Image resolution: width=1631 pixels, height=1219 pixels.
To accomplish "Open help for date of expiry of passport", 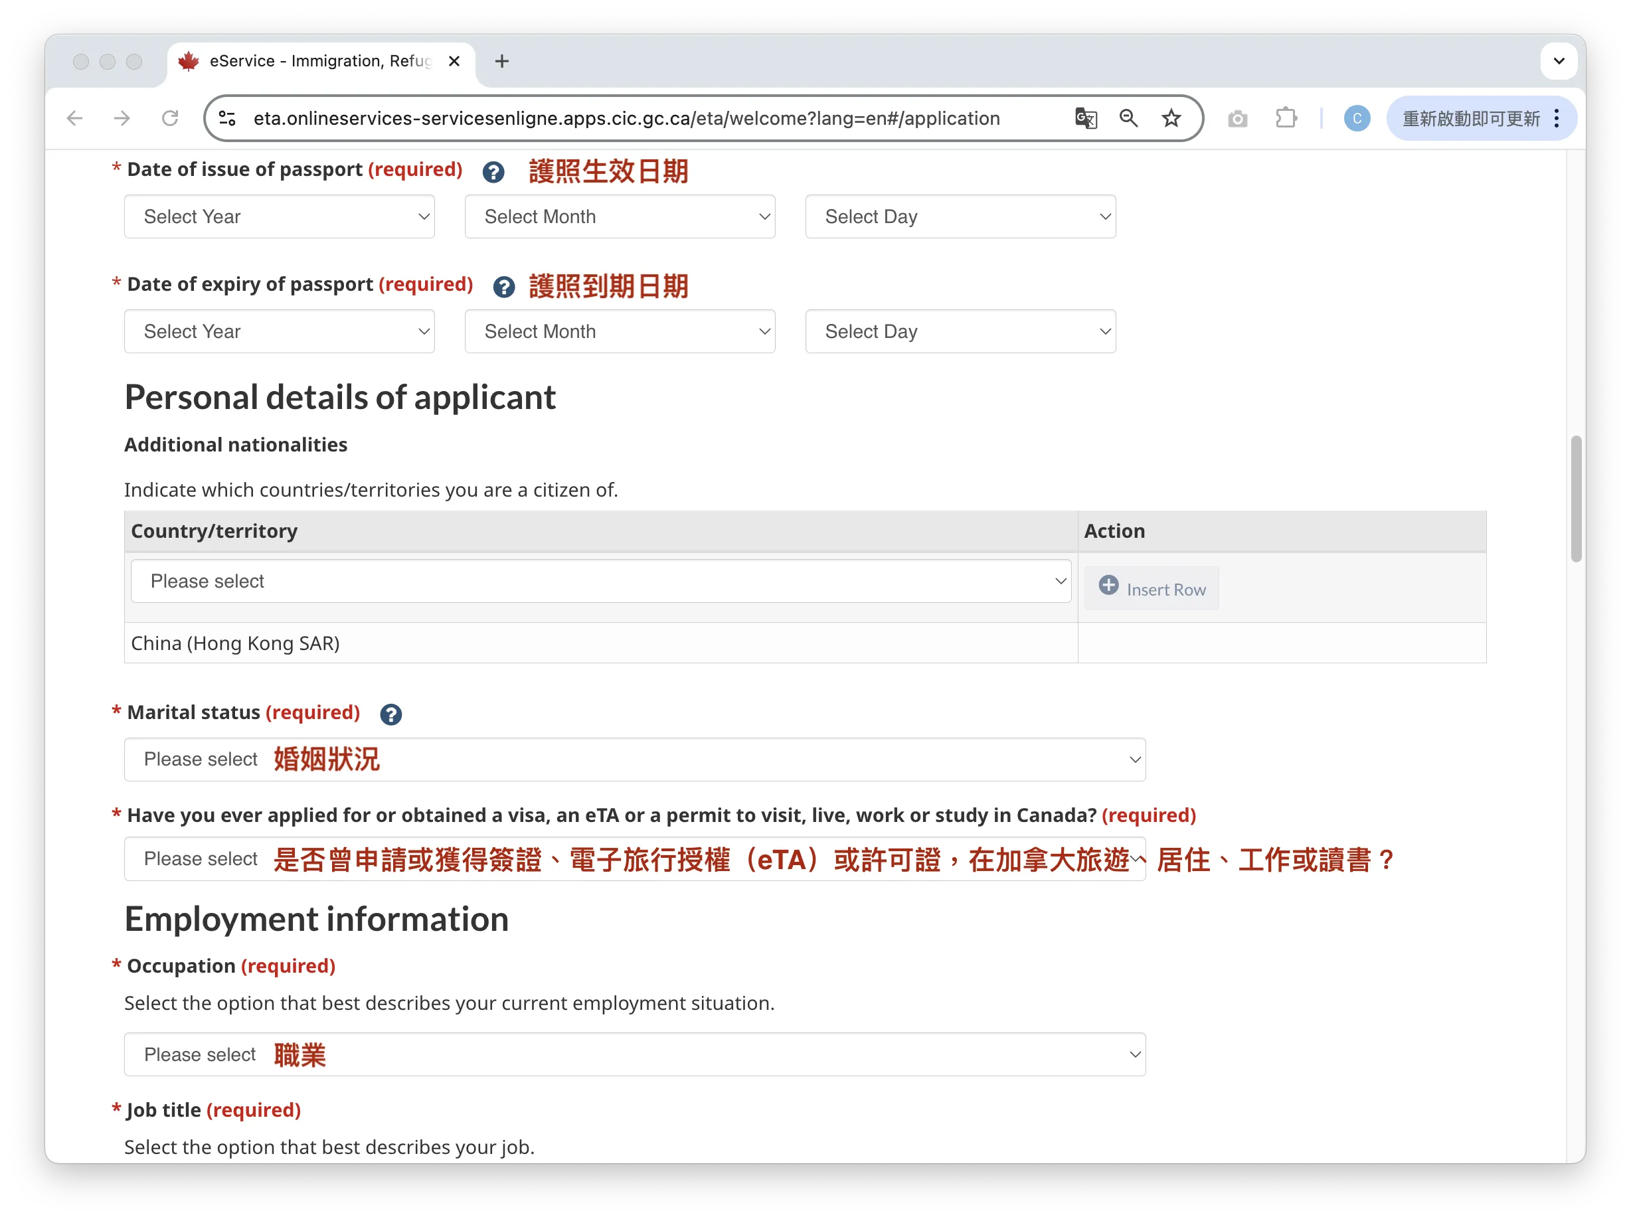I will click(x=503, y=287).
